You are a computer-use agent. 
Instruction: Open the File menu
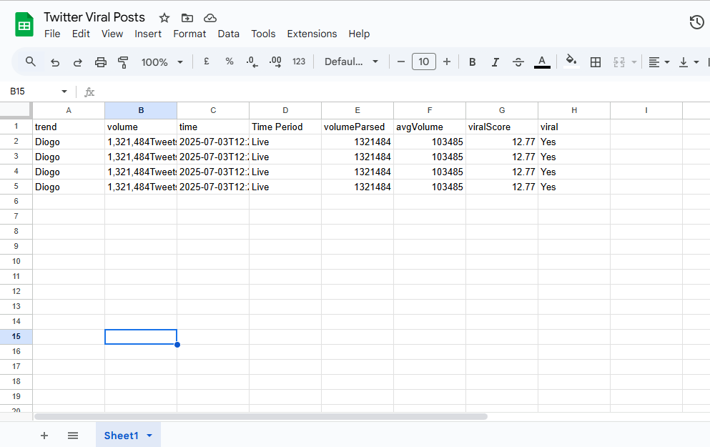[x=52, y=34]
